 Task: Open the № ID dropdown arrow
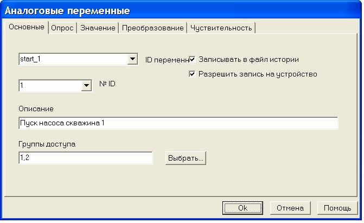point(86,85)
